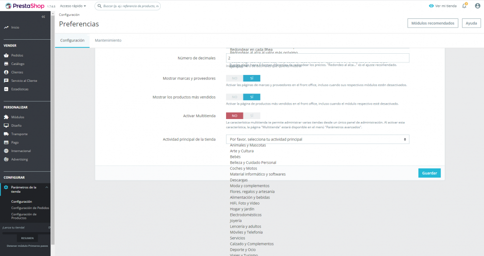Viewport: 484px width, 256px height.
Task: Click the Internacional globe icon
Action: (6, 151)
